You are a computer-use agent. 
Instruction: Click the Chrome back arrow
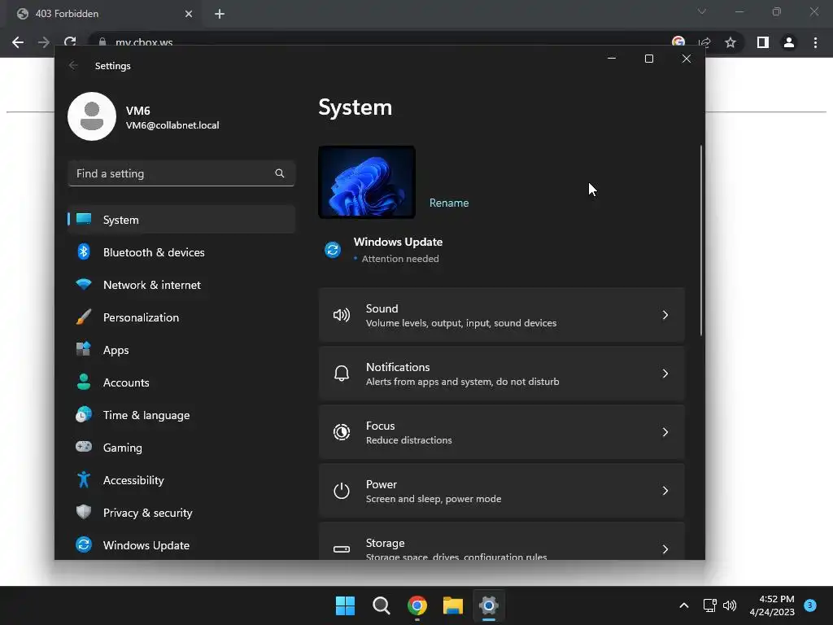click(18, 42)
